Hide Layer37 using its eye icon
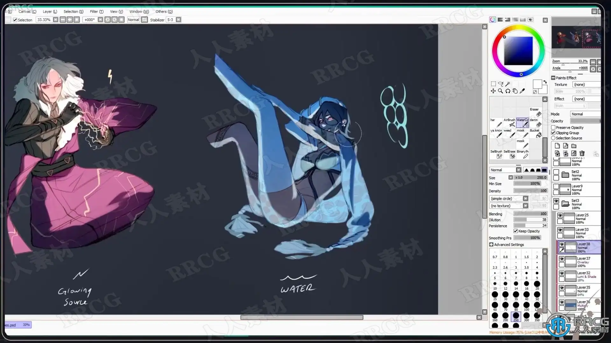Screen dimensions: 611x343 click(x=562, y=259)
